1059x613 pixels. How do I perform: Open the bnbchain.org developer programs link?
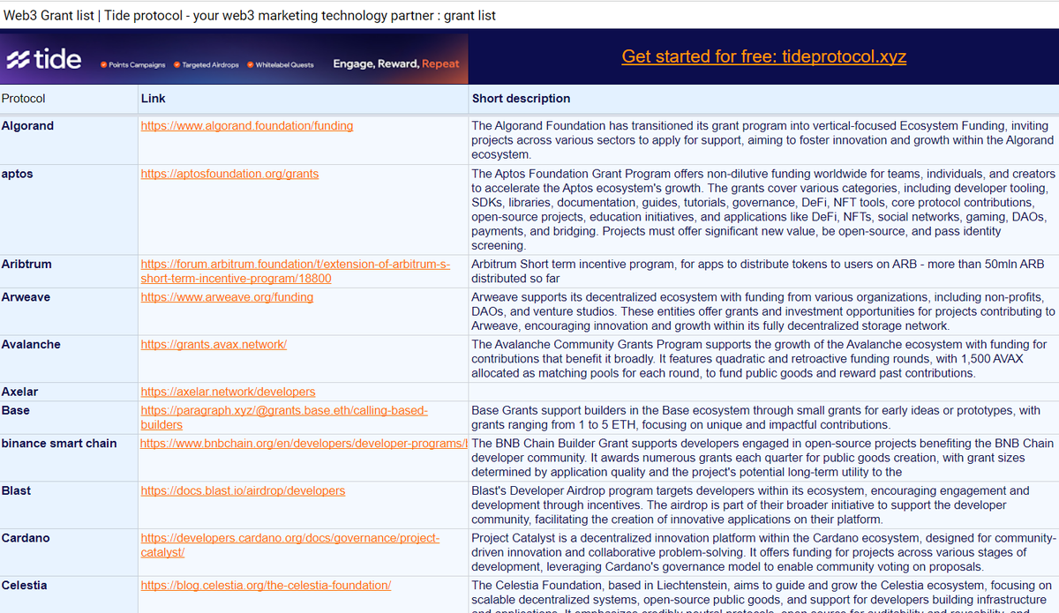tap(304, 444)
